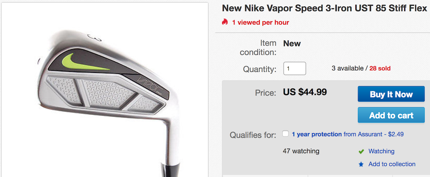Click the red flame icon
430x177 pixels.
[x=225, y=22]
